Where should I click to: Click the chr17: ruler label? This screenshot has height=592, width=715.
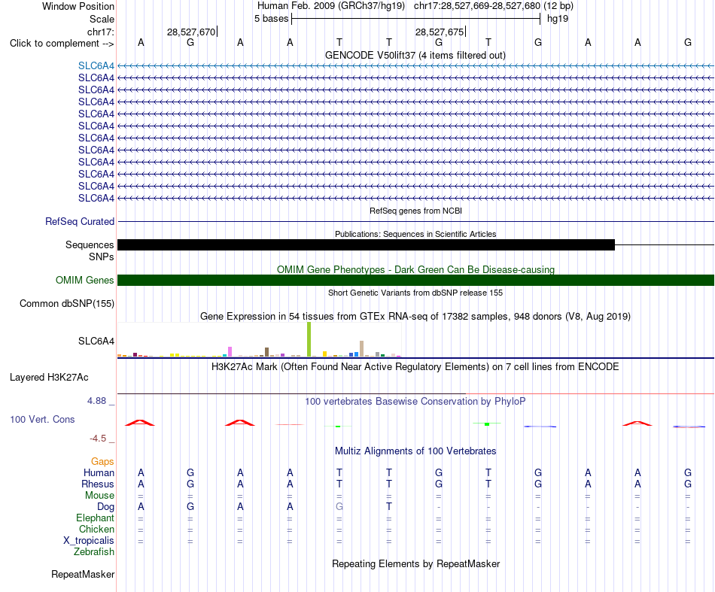click(101, 32)
